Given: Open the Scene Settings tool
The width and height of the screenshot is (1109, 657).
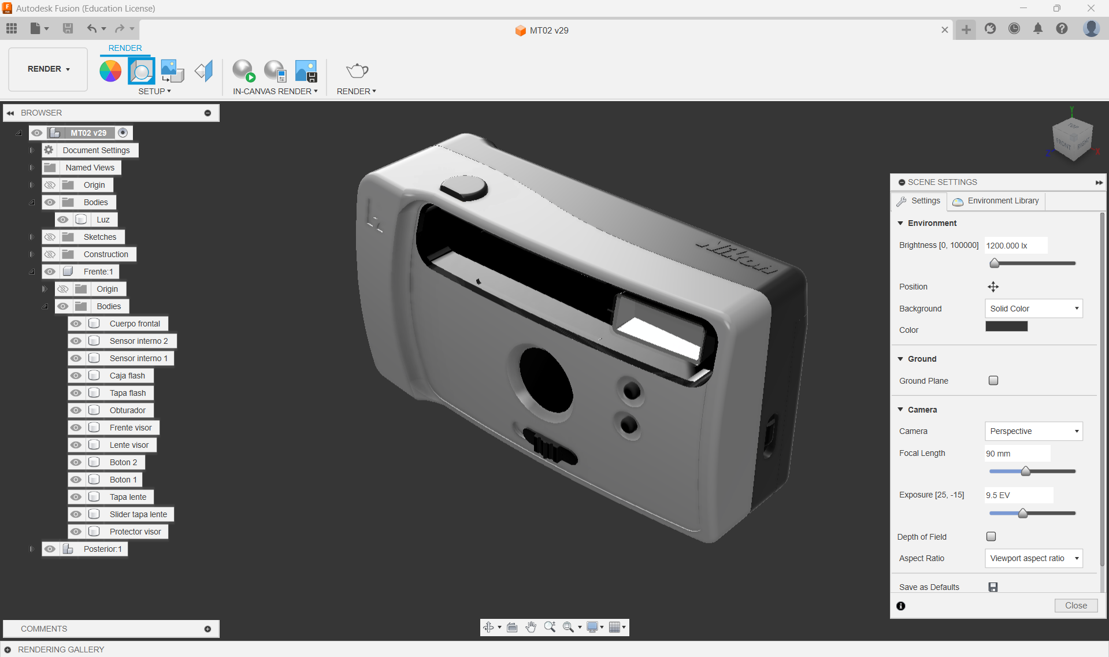Looking at the screenshot, I should tap(142, 71).
